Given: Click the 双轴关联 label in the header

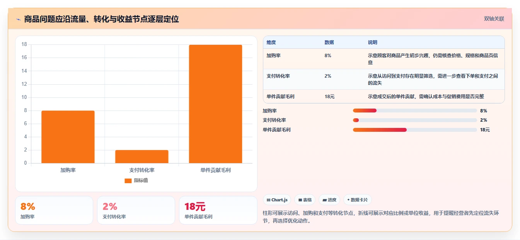Looking at the screenshot, I should [494, 19].
